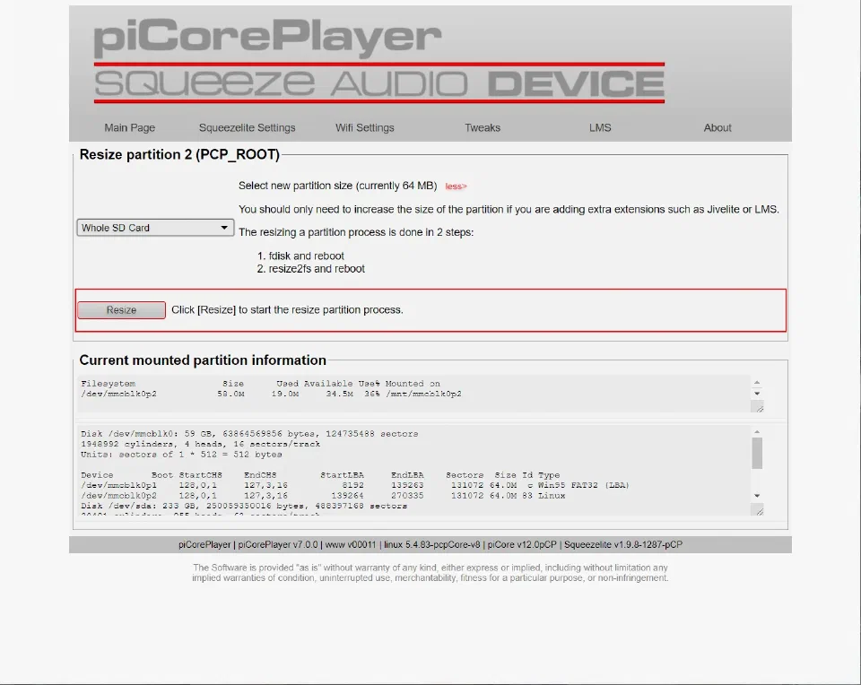
Task: Click the /dev/mmcblk0p2 Linux partition row
Action: [x=323, y=496]
